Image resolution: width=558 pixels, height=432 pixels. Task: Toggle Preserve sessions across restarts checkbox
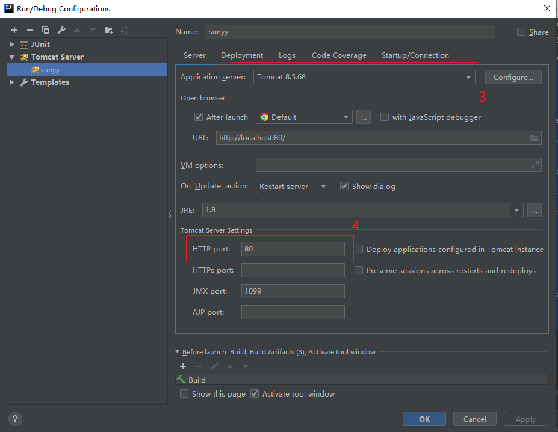[359, 271]
